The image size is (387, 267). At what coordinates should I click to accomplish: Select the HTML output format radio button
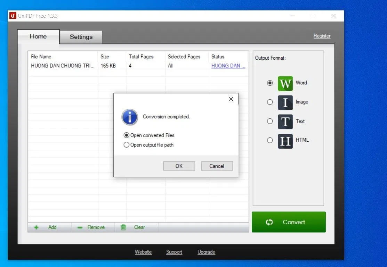coord(270,140)
